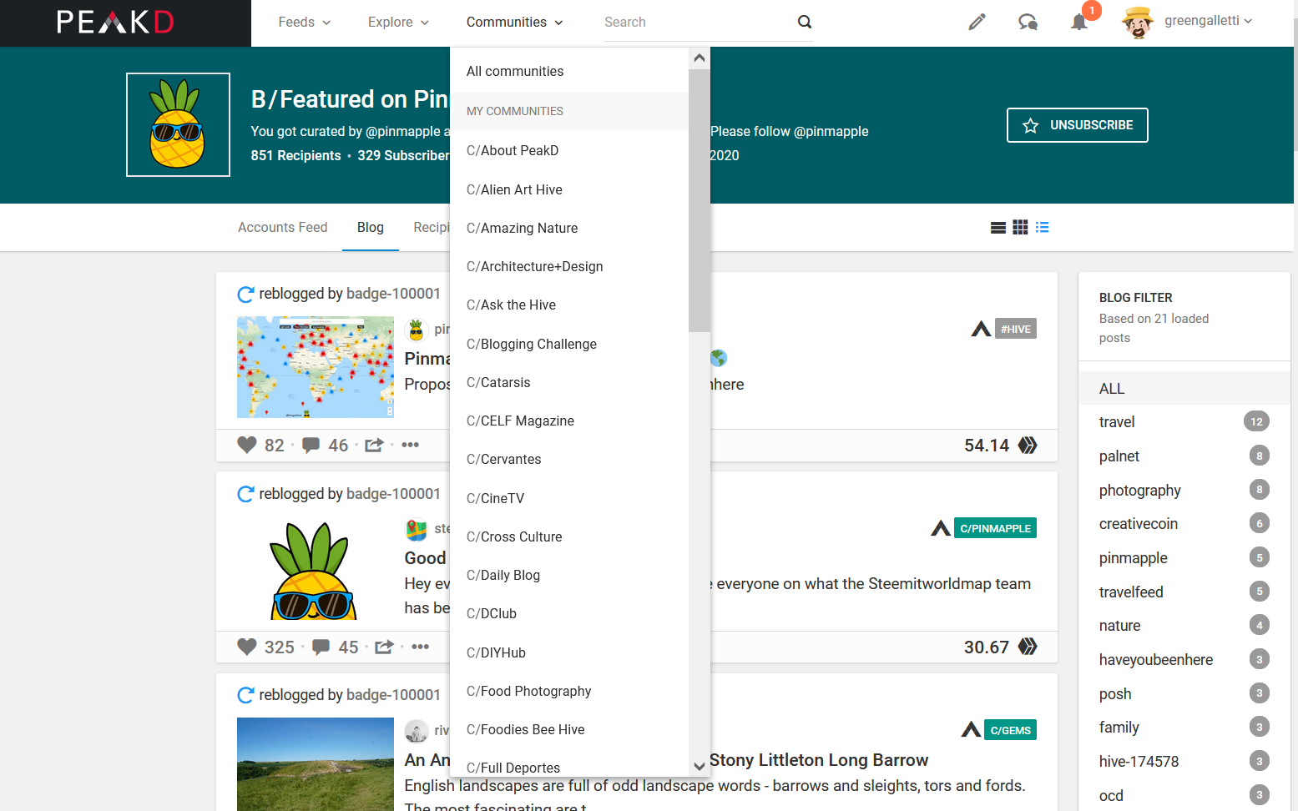Image resolution: width=1298 pixels, height=811 pixels.
Task: Open the Feeds dropdown menu
Action: (305, 23)
